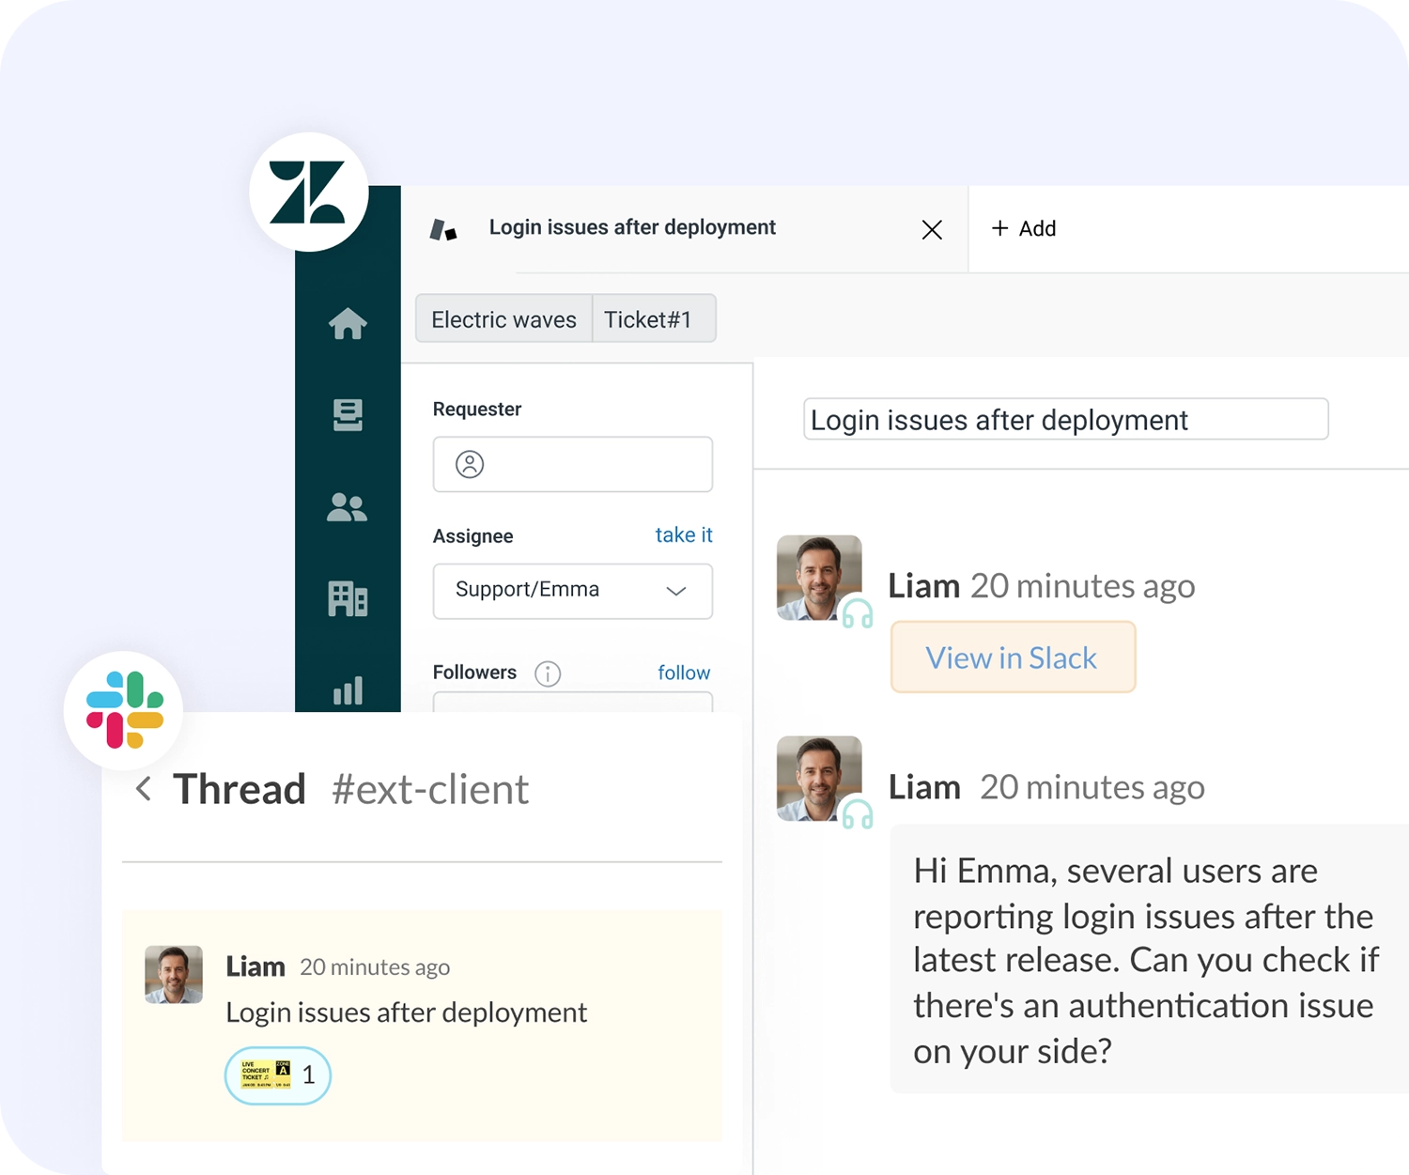Click the Add button to open a new tab
Viewport: 1409px width, 1175px height.
click(1023, 228)
